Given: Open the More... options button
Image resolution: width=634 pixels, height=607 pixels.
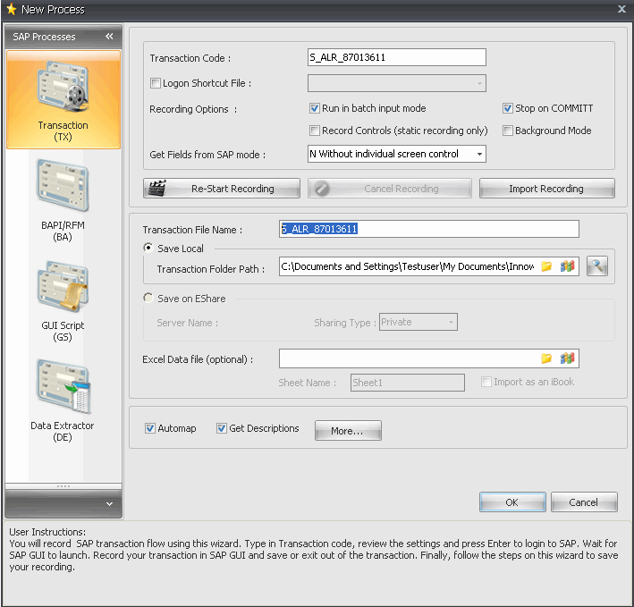Looking at the screenshot, I should click(347, 431).
